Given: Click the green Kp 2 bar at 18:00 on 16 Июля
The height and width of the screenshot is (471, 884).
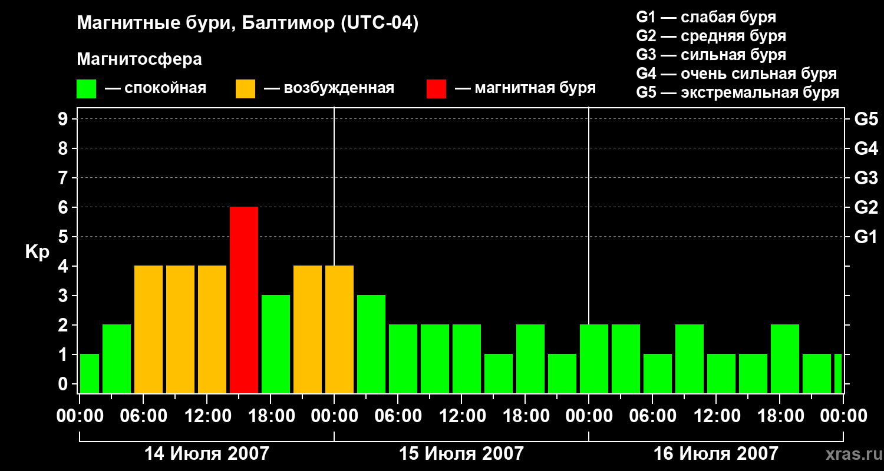Looking at the screenshot, I should coord(785,359).
